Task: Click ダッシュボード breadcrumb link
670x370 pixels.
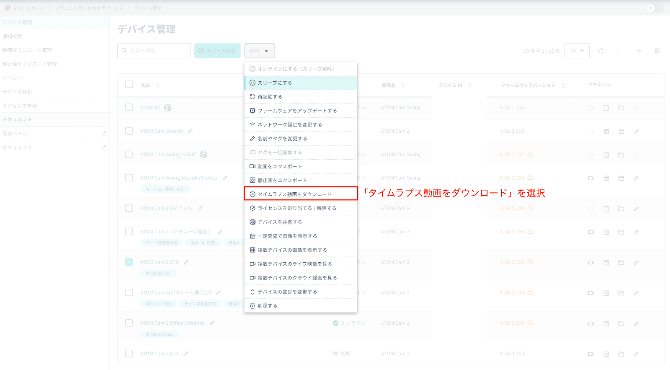Action: pyautogui.click(x=28, y=8)
